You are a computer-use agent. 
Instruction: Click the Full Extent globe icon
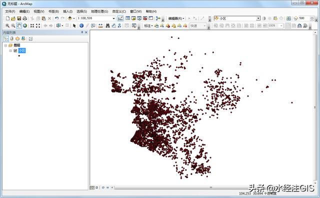coord(25,25)
